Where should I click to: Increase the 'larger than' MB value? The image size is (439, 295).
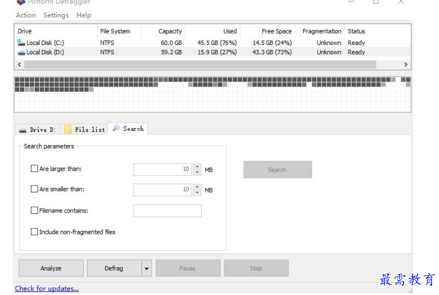point(197,167)
